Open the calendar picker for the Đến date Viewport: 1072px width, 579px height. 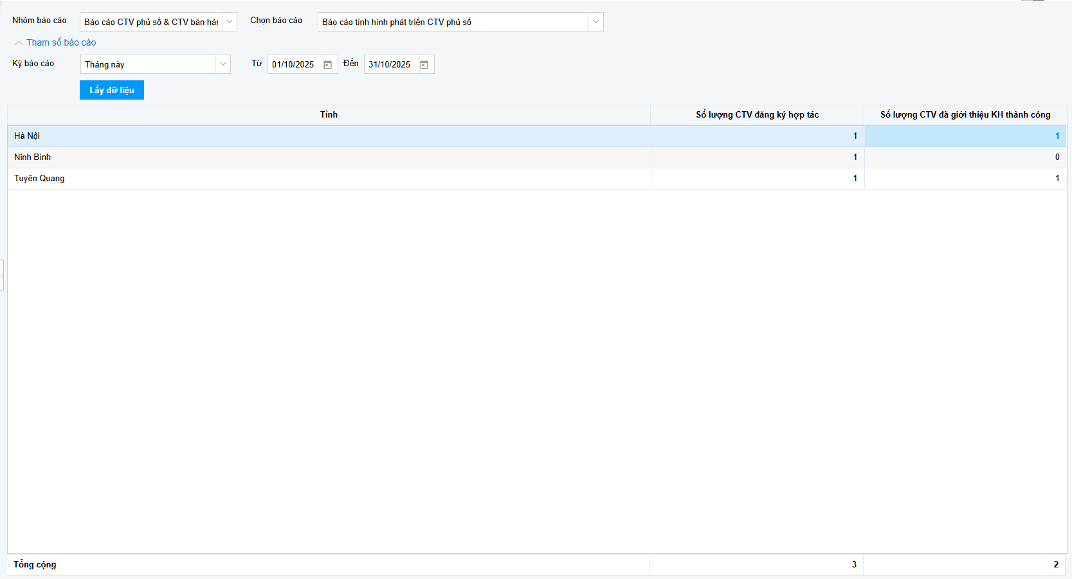pyautogui.click(x=424, y=64)
